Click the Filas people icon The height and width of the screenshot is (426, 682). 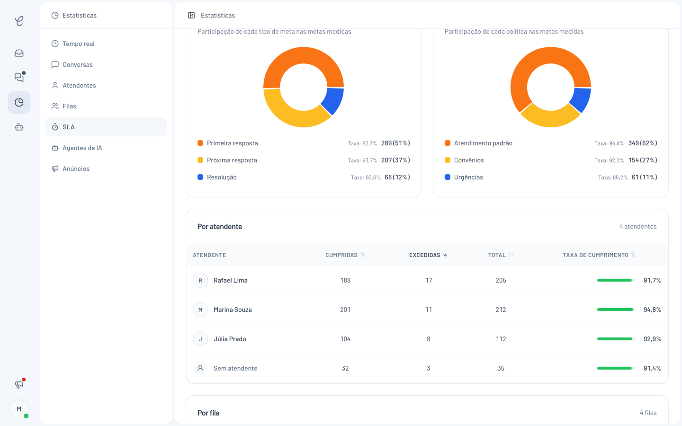coord(55,106)
